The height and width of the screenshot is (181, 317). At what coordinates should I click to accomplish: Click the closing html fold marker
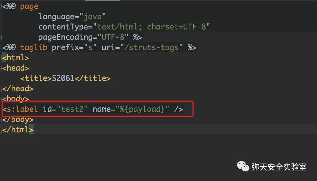tap(1, 130)
